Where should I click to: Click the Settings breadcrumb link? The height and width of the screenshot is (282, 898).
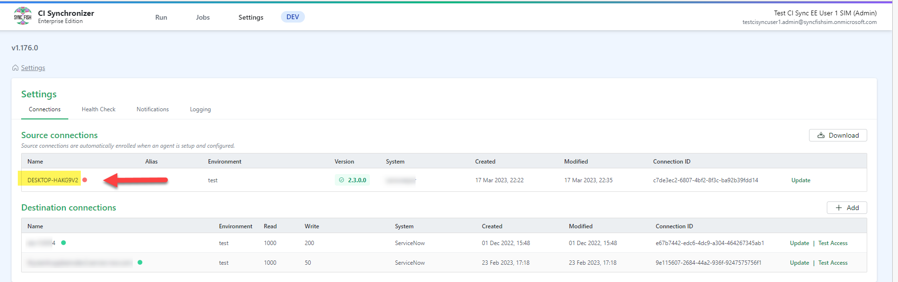pos(33,68)
